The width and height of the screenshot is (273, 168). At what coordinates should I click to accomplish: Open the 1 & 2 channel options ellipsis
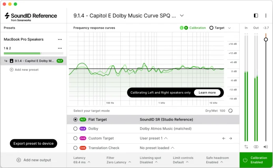(60, 48)
